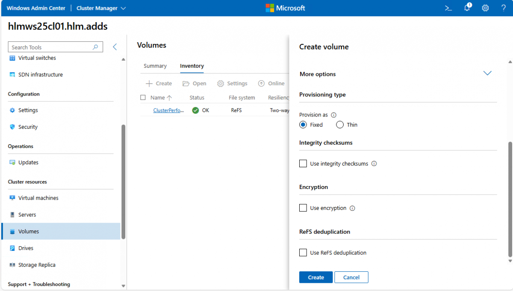Collapse the More options section
This screenshot has width=513, height=291.
point(487,73)
